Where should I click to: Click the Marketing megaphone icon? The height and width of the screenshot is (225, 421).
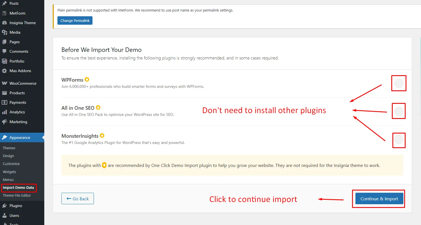coord(4,122)
